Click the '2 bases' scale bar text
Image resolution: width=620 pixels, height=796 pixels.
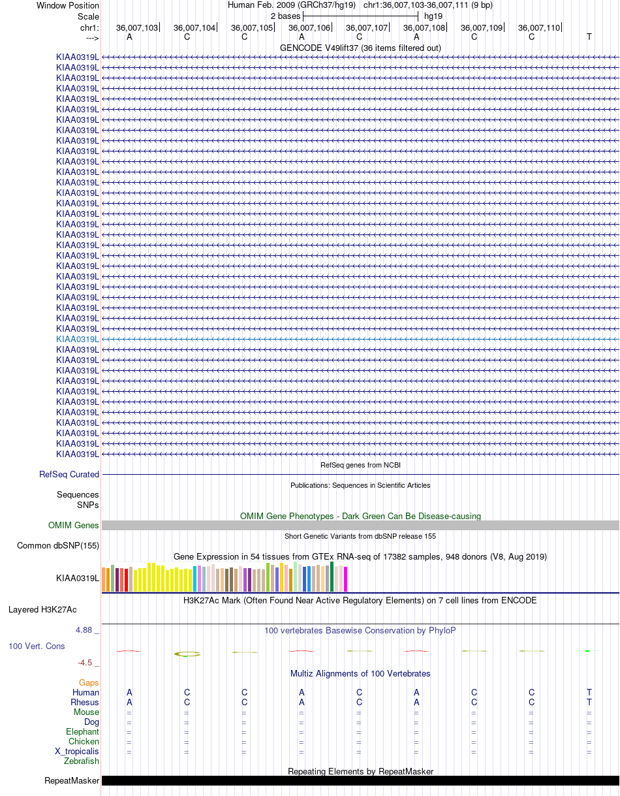click(x=285, y=16)
